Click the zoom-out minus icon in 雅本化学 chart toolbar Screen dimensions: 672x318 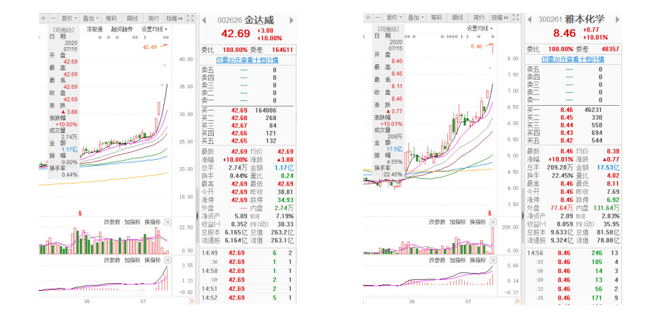tap(379, 18)
